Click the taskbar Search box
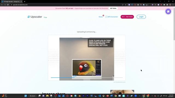This screenshot has width=175, height=98. coord(33,96)
